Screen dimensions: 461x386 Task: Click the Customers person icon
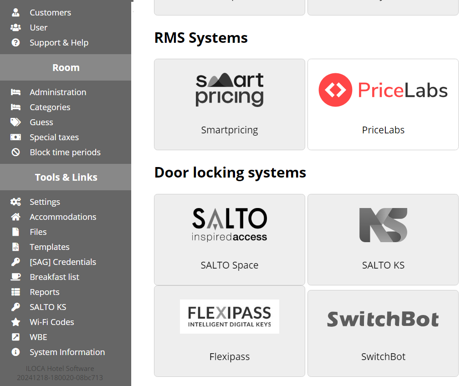[15, 13]
